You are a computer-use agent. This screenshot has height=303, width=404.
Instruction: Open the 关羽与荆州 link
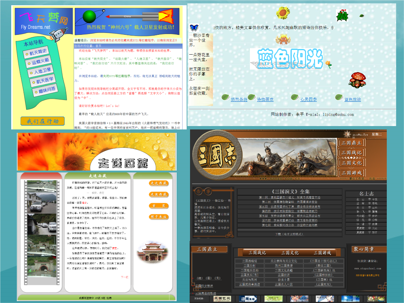click(x=250, y=279)
